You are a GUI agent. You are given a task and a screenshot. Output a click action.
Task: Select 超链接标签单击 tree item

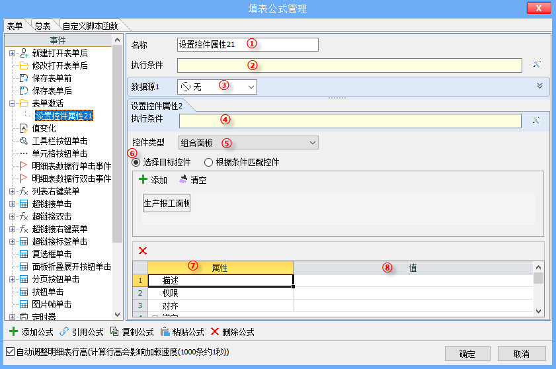pos(60,241)
